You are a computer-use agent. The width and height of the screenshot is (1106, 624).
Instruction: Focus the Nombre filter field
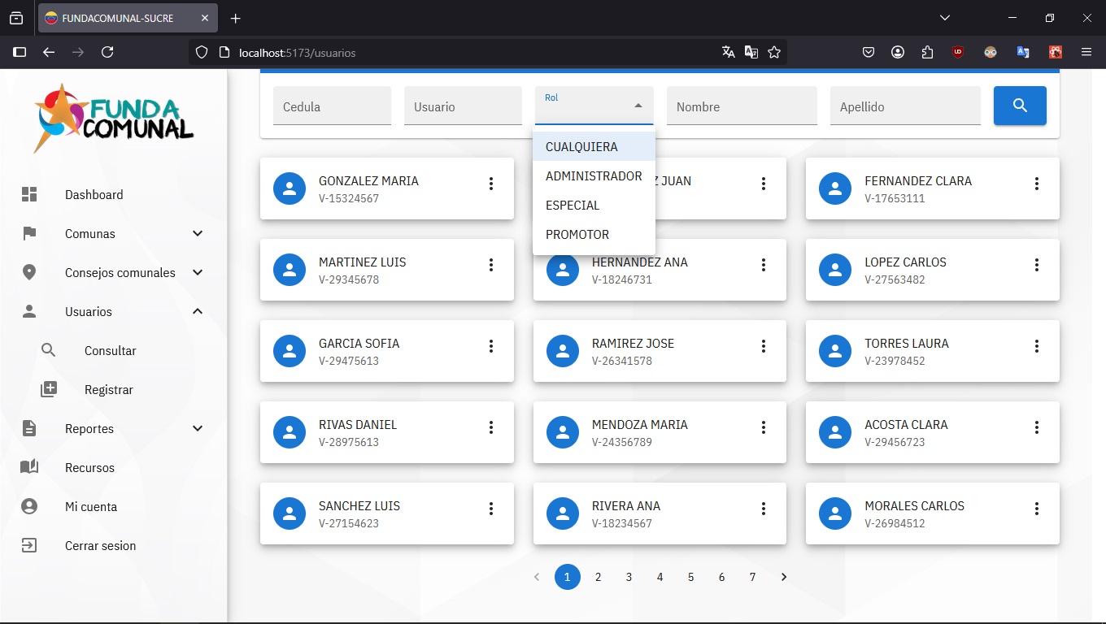coord(742,106)
